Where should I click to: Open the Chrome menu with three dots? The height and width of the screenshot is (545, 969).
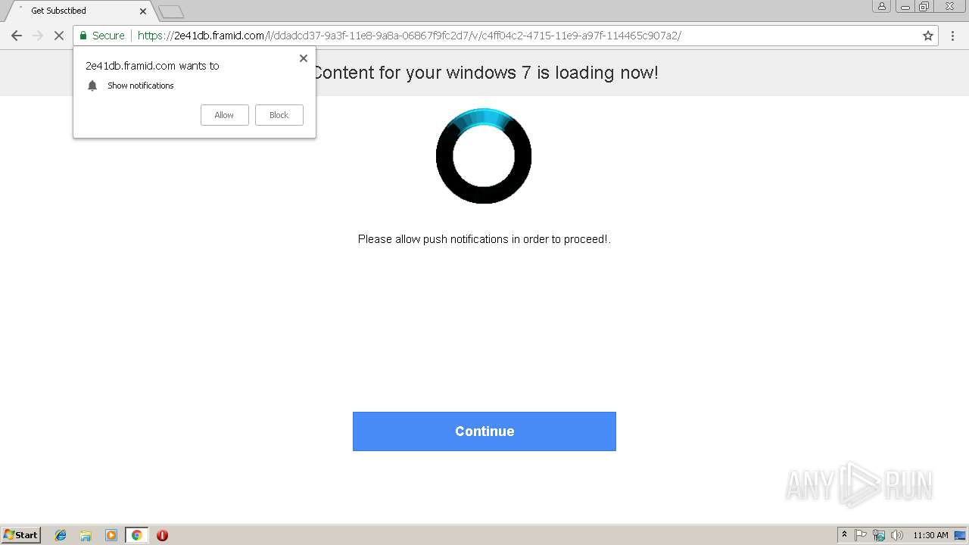(952, 36)
